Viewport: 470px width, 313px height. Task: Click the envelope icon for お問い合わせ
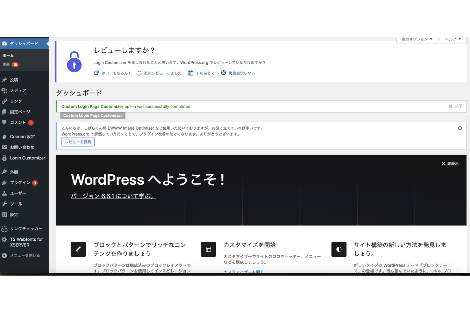(x=5, y=147)
